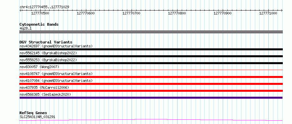The image size is (292, 124).
Task: Click the purple bar under nsv6566365
Action: coord(151,98)
